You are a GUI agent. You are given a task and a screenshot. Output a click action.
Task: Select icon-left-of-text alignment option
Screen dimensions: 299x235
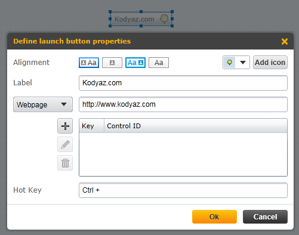(x=89, y=63)
